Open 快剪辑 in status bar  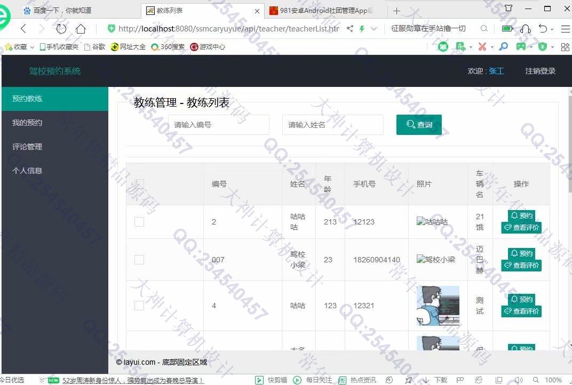[x=271, y=380]
